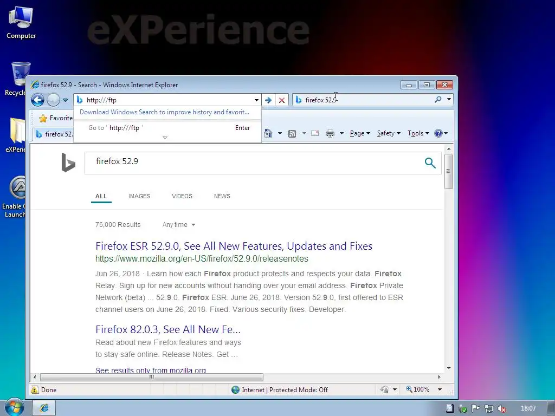Click the Home page icon

[268, 133]
